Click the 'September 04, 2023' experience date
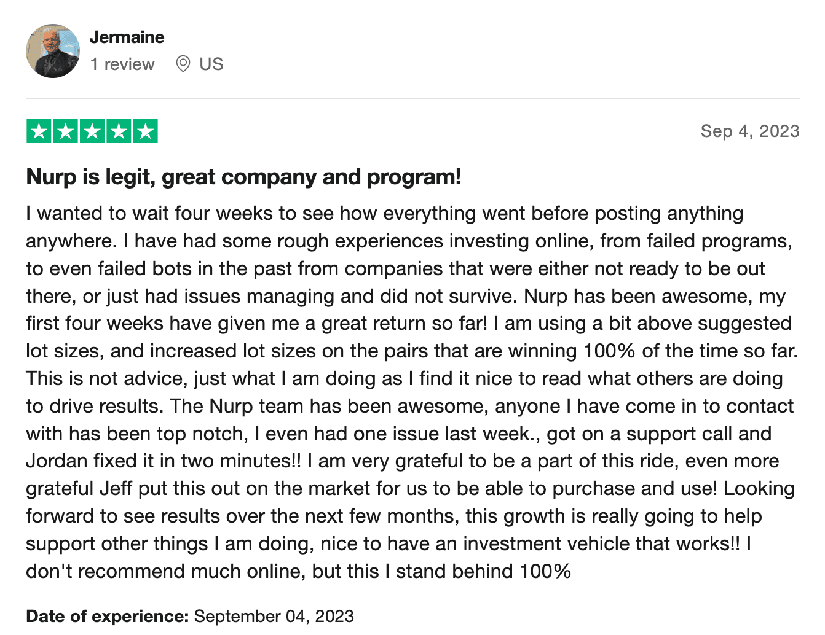 point(274,616)
